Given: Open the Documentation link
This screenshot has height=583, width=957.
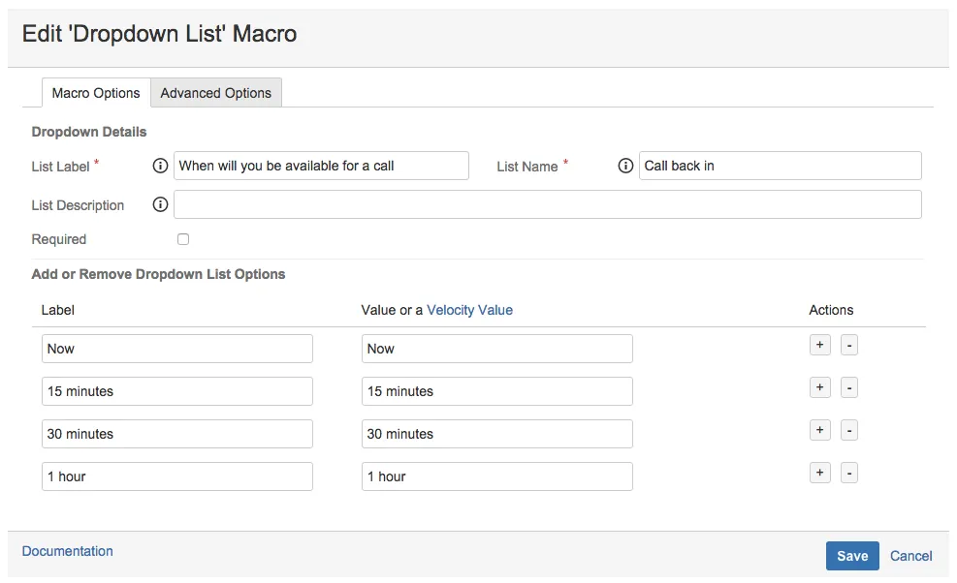Looking at the screenshot, I should [x=68, y=551].
